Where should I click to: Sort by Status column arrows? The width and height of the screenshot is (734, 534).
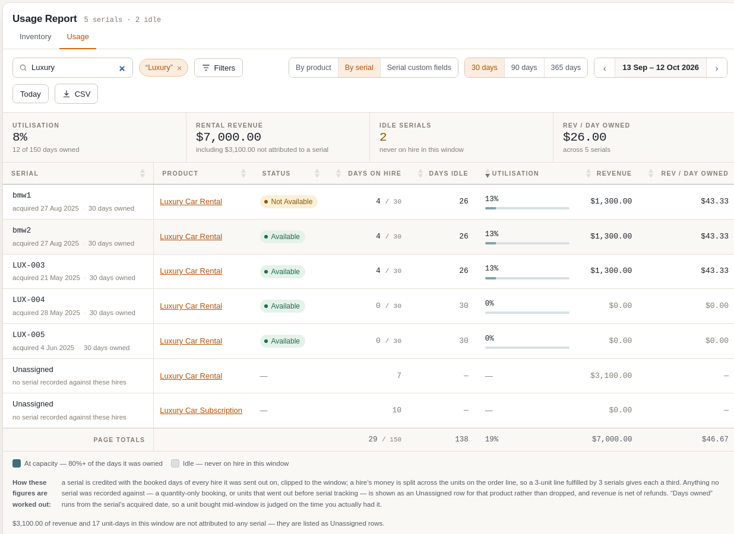point(317,173)
